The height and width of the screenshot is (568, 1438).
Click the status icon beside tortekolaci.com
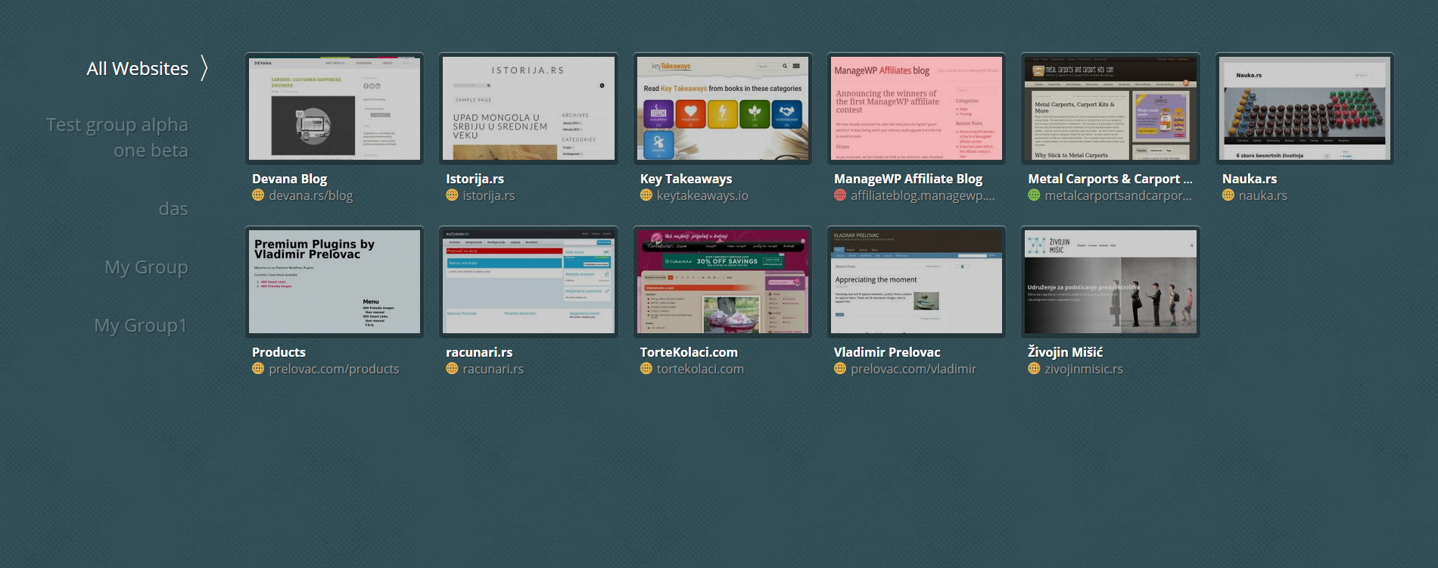click(646, 369)
